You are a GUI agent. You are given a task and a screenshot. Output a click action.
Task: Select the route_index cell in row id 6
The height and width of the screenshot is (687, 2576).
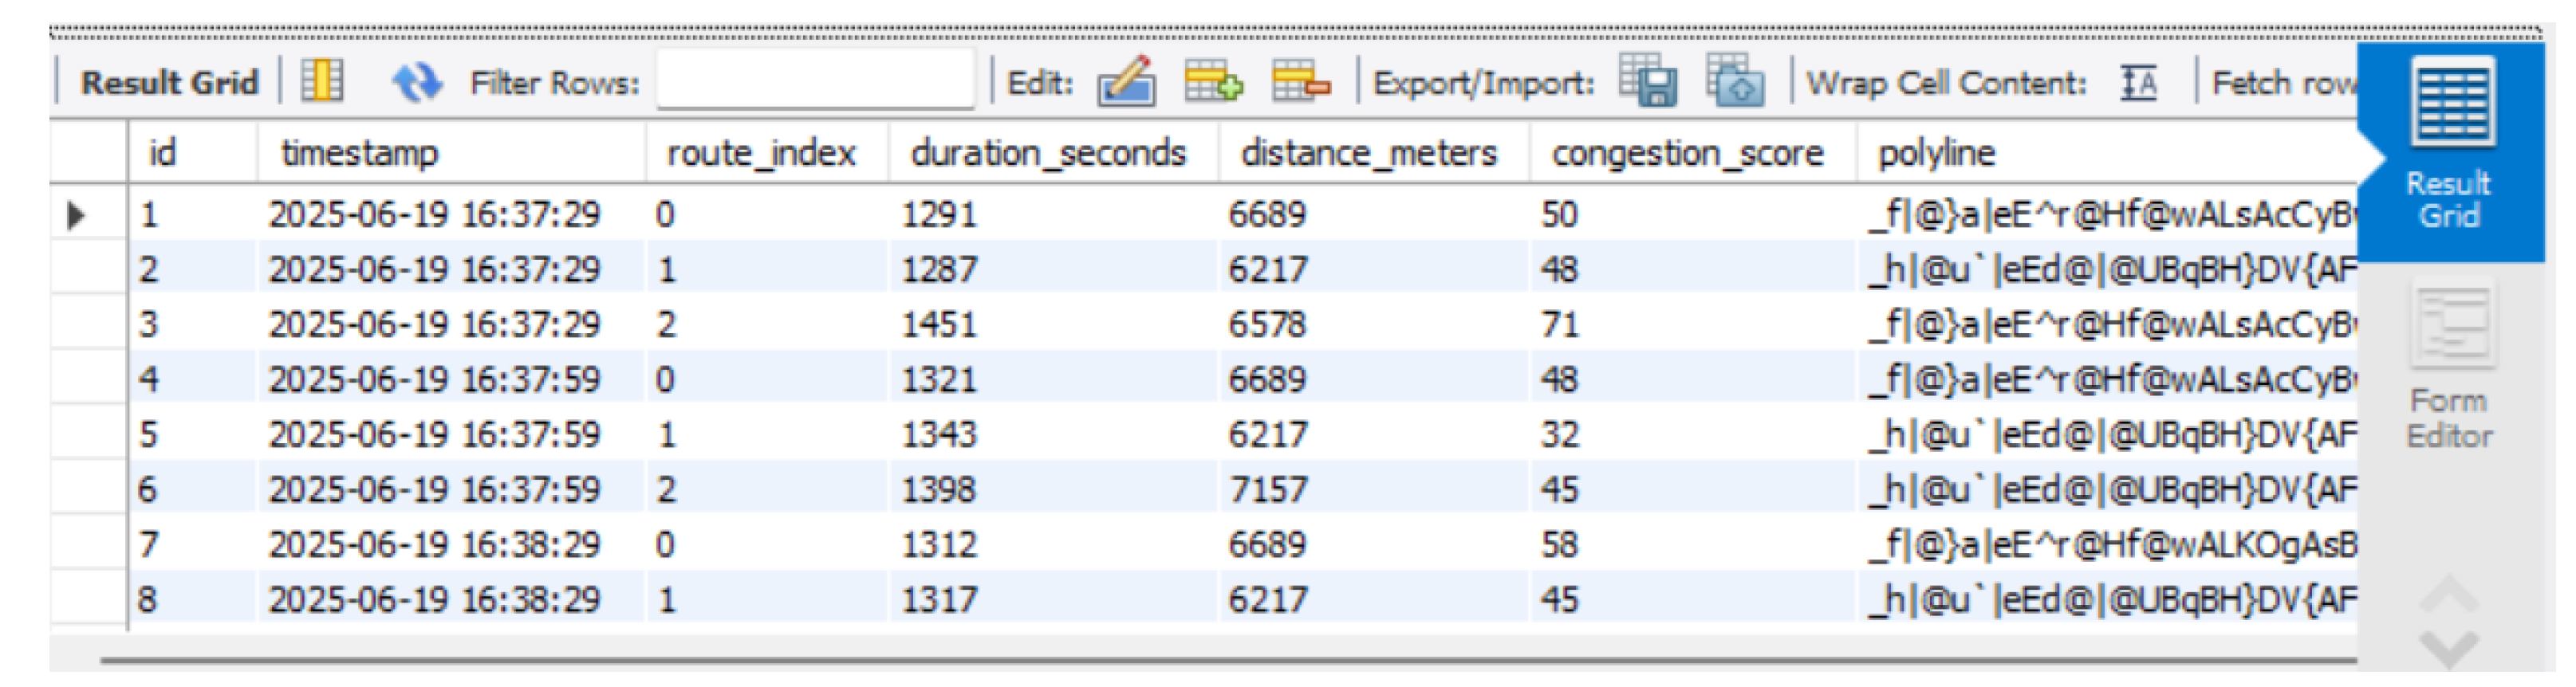pos(767,489)
